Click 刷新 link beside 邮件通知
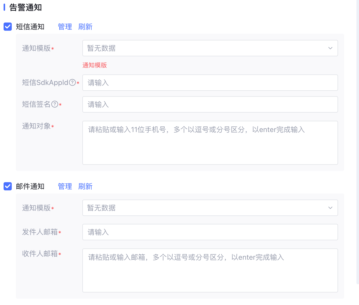The height and width of the screenshot is (305, 359). [x=85, y=186]
